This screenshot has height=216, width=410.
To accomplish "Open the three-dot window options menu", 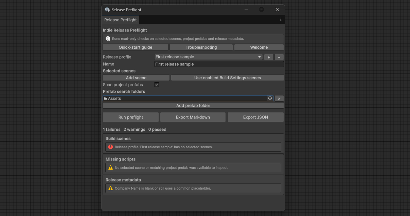I will [x=281, y=20].
